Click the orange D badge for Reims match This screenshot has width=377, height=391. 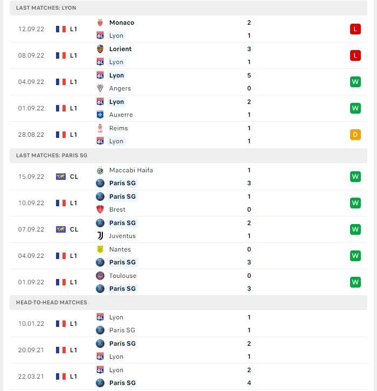tap(355, 135)
